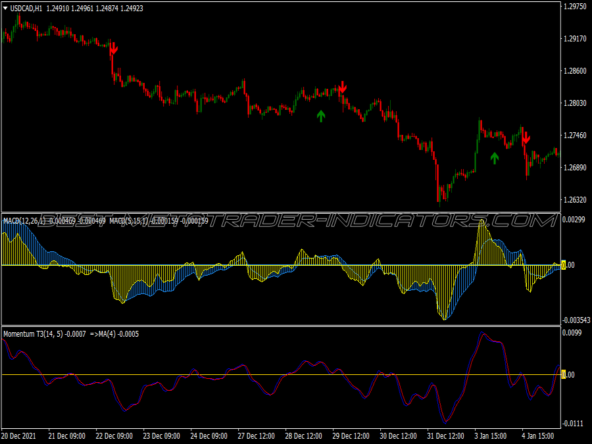Click the 30 Dec 12:00 time label
592x444 pixels.
click(x=399, y=436)
